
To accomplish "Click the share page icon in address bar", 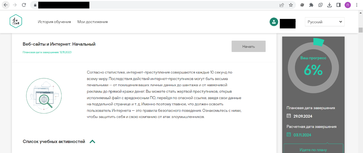I will tap(282, 5).
